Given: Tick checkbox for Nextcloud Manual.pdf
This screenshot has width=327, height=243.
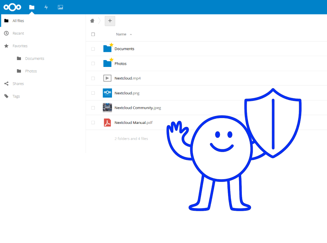Looking at the screenshot, I should 93,123.
